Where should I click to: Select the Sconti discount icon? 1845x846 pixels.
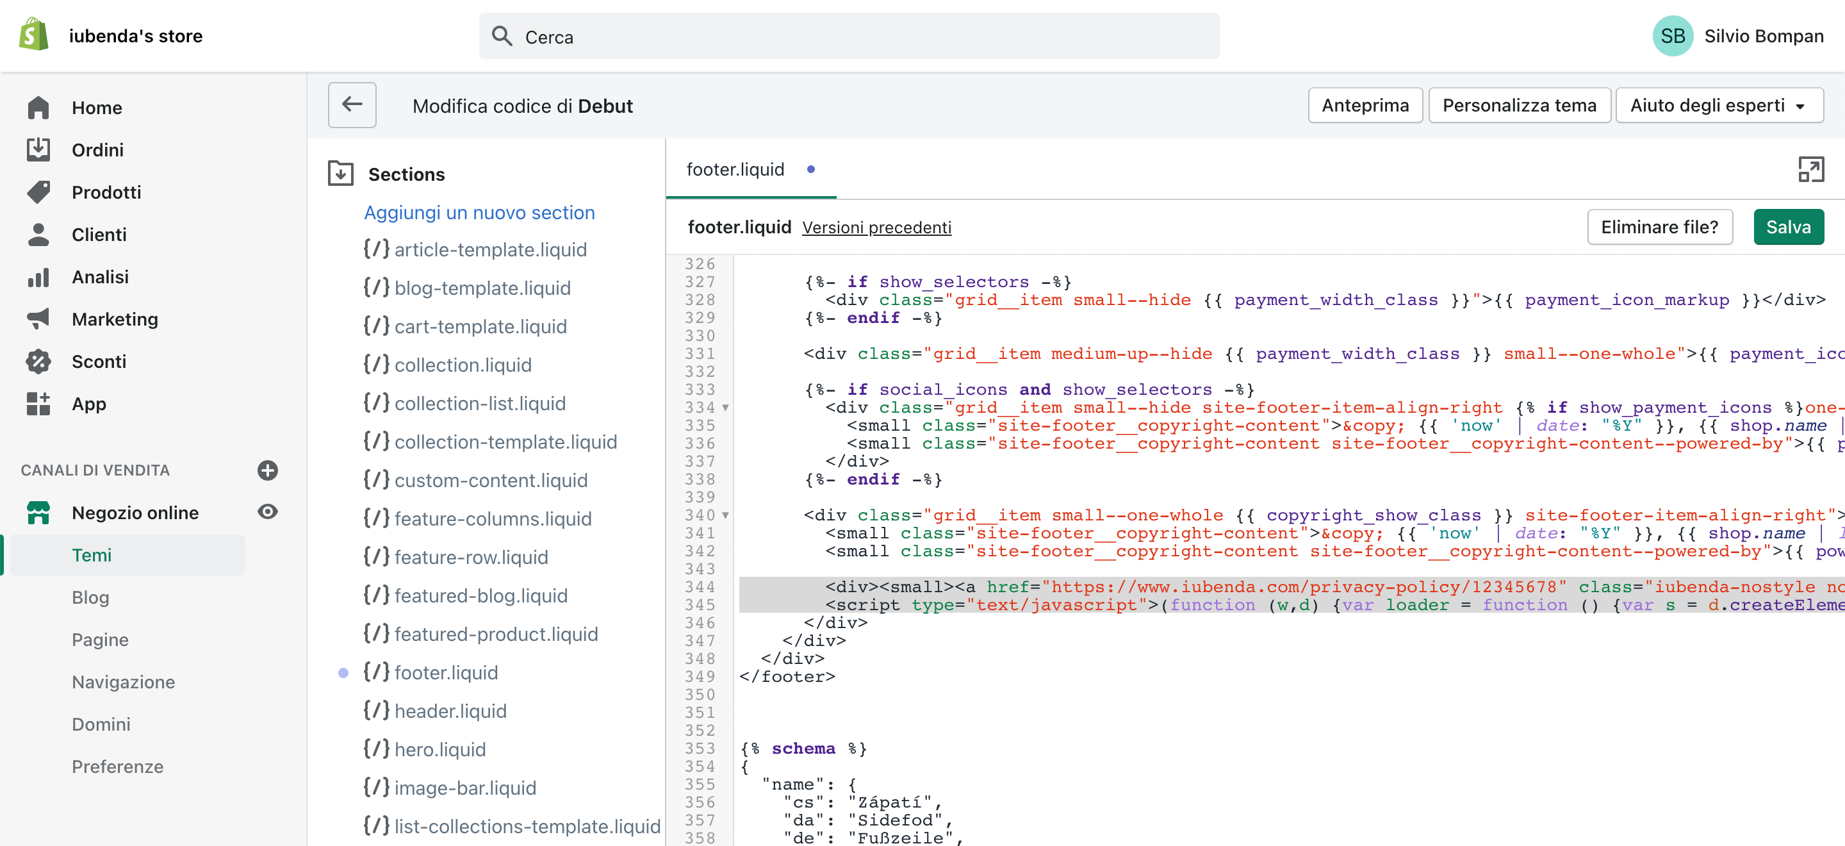tap(38, 361)
